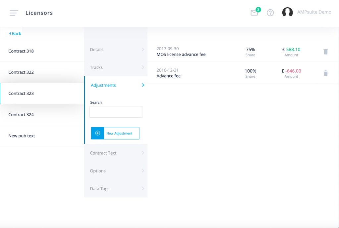Delete the 2016-12-31 Advance fee adjustment
Viewport: 339px width, 228px height.
coord(326,73)
